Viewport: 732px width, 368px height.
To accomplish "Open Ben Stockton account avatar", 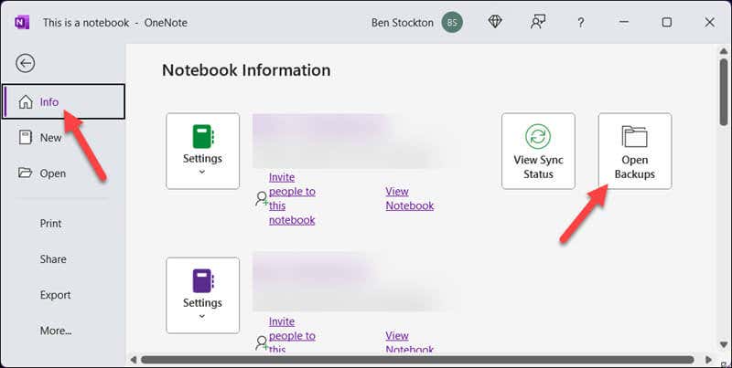I will [x=452, y=22].
